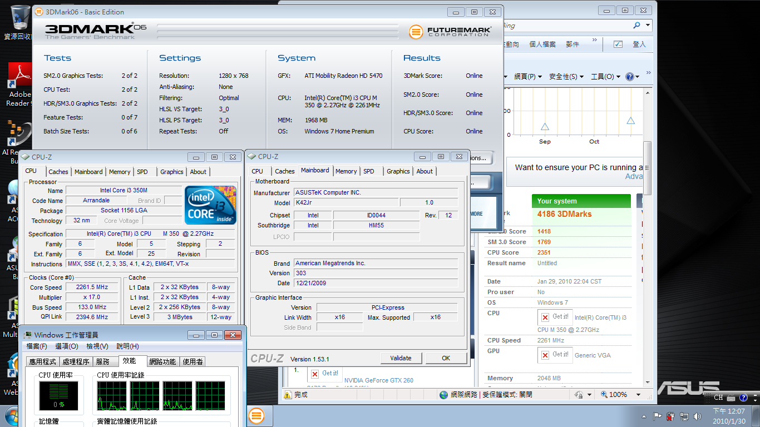Click the language bar keyboard icon

point(731,398)
